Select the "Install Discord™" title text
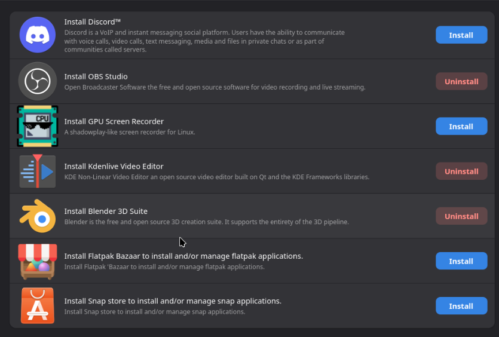This screenshot has height=337, width=499. click(93, 22)
